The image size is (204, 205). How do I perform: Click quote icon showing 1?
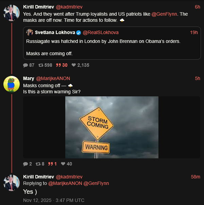click(50, 164)
